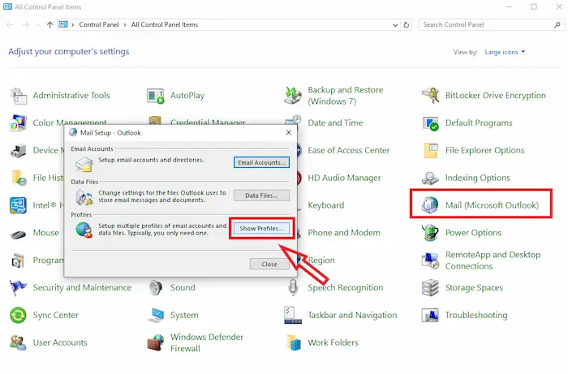Open the Mail (Microsoft Outlook) icon
The width and height of the screenshot is (568, 374).
(430, 205)
